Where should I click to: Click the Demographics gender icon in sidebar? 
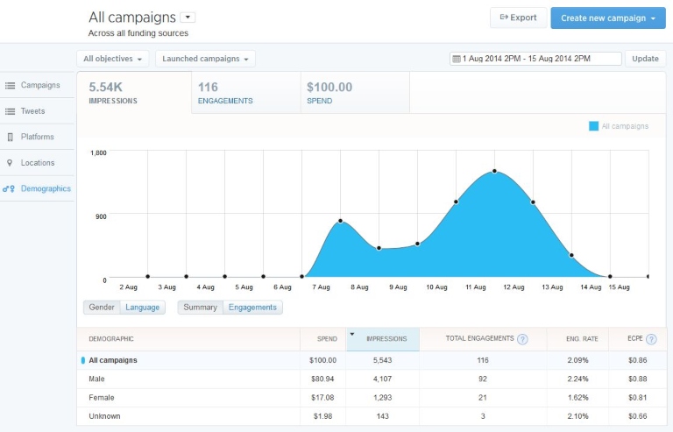(x=9, y=188)
